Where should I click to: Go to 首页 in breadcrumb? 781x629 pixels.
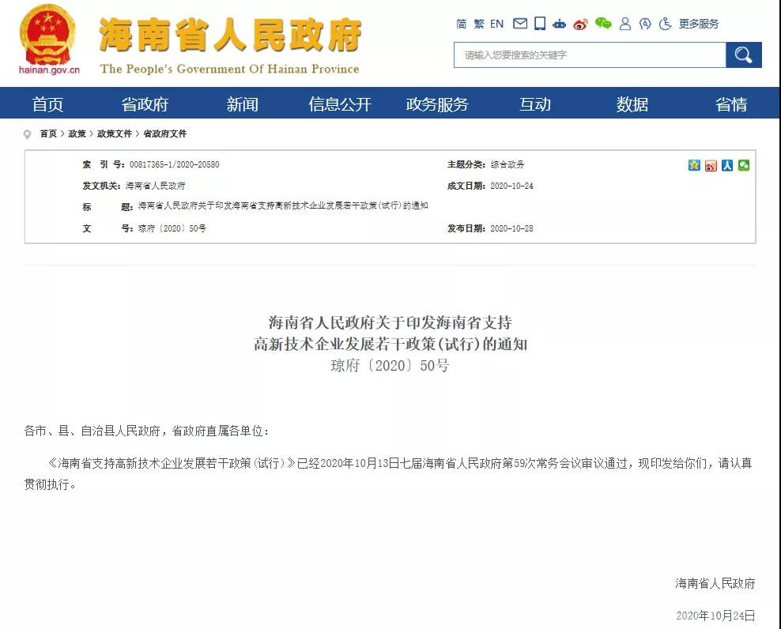(x=48, y=134)
